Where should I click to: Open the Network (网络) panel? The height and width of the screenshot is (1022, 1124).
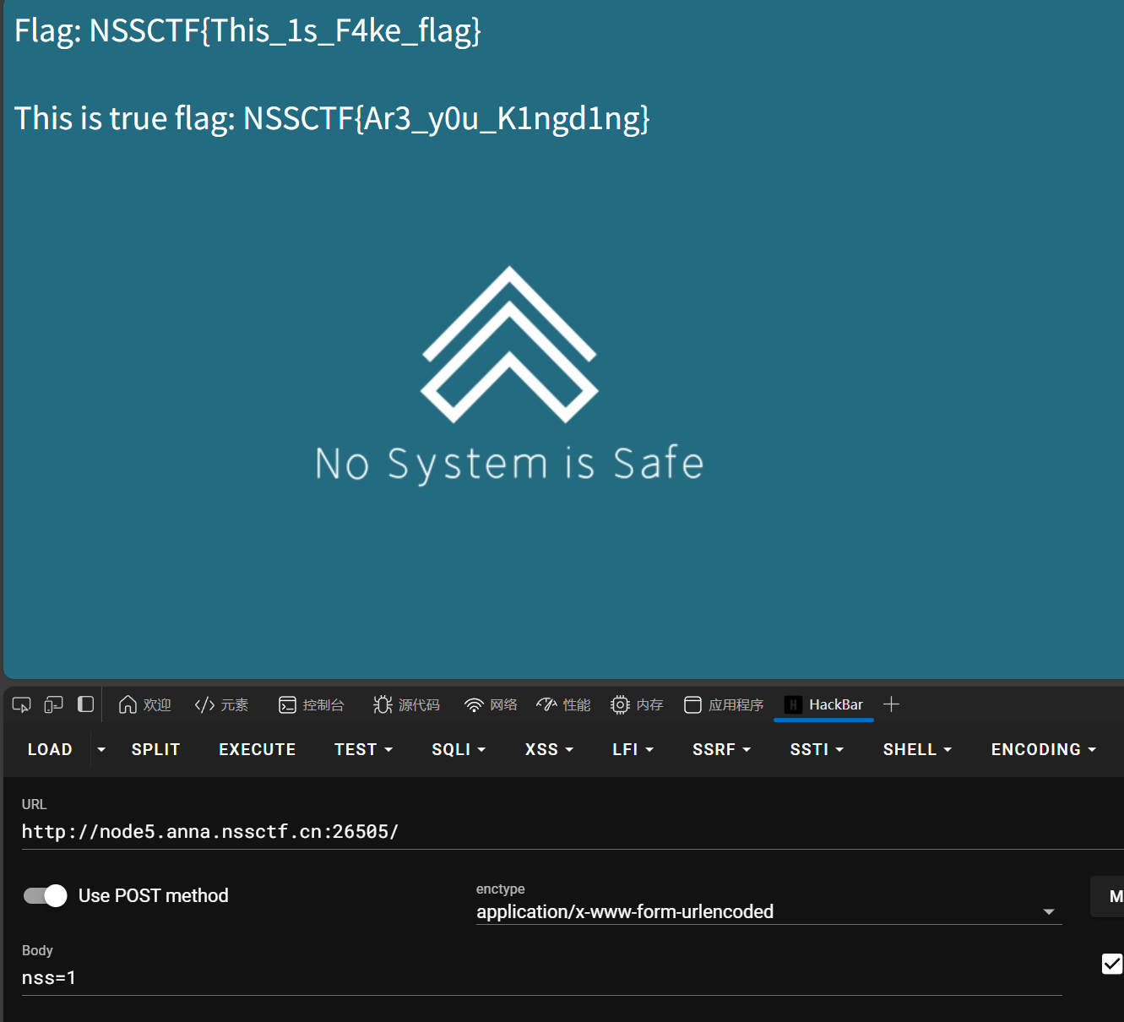(491, 704)
